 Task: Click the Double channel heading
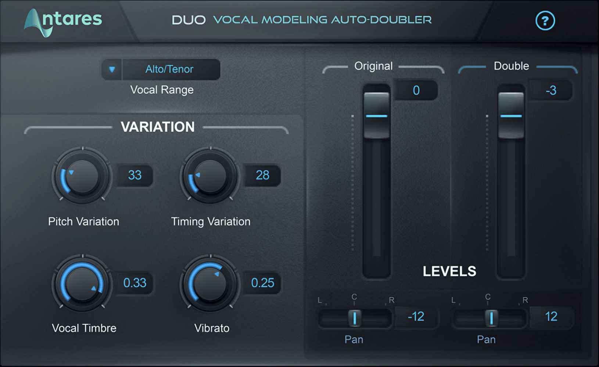511,66
